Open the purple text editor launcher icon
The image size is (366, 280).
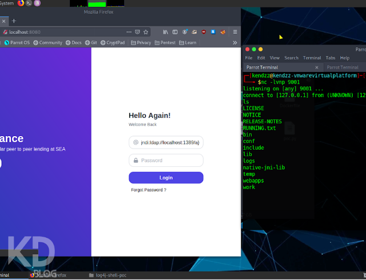[37, 3]
